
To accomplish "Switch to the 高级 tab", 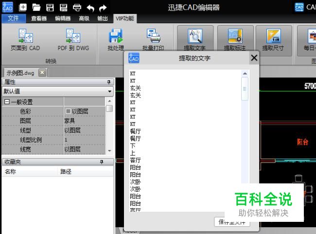I will [x=84, y=18].
